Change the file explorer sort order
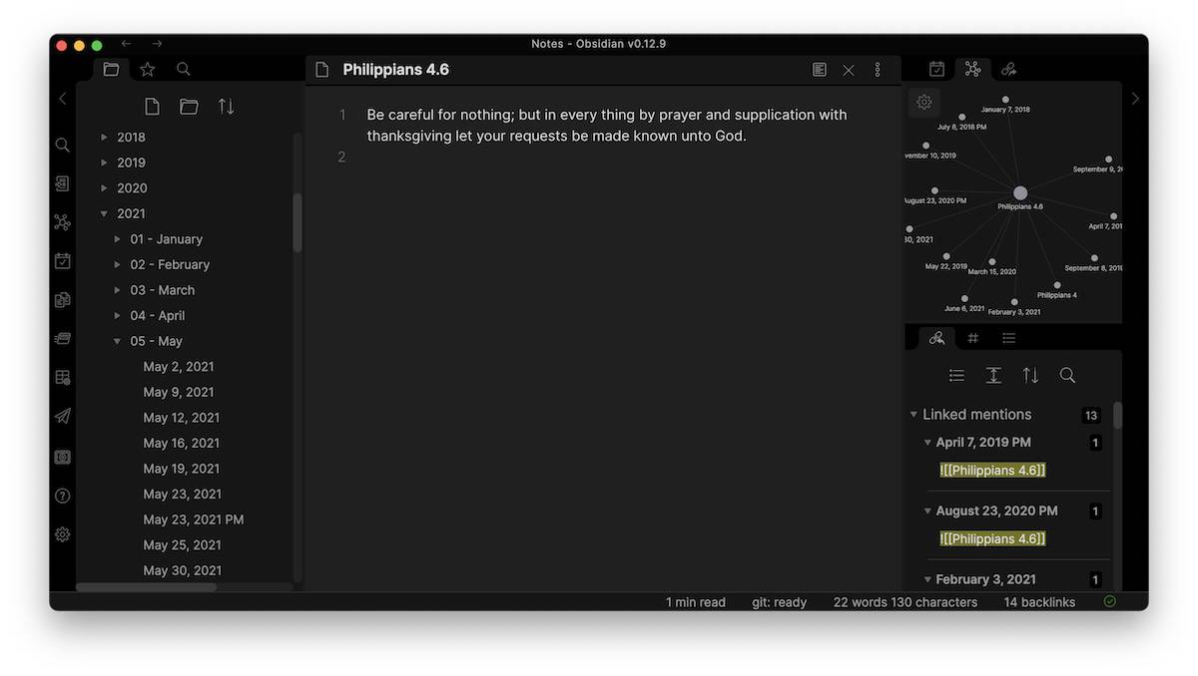The image size is (1198, 676). click(227, 107)
